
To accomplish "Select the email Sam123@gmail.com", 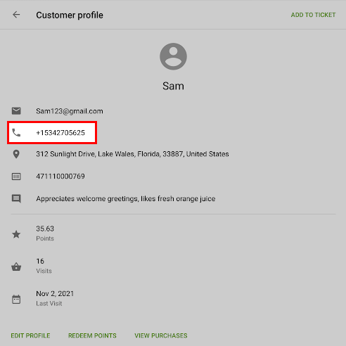I will pos(70,111).
